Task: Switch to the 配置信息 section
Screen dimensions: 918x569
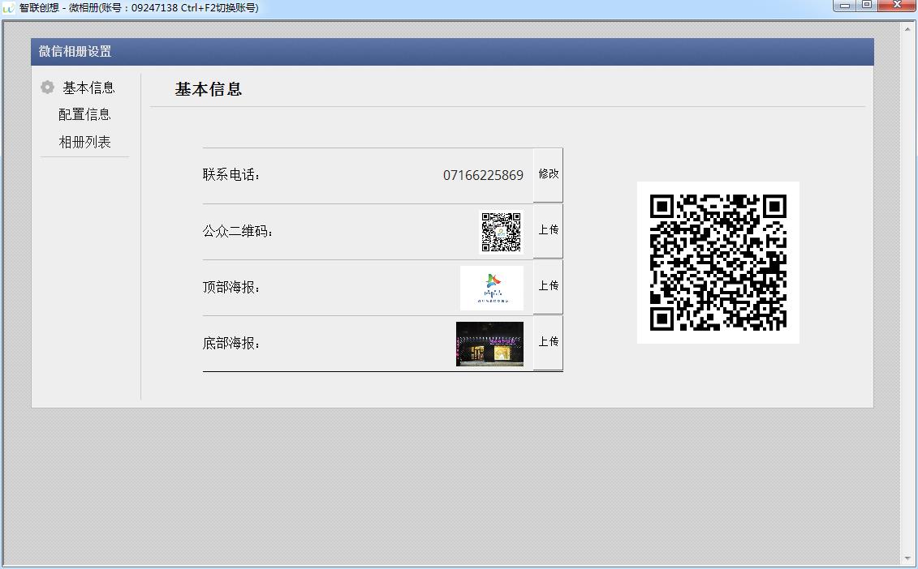Action: (x=85, y=114)
